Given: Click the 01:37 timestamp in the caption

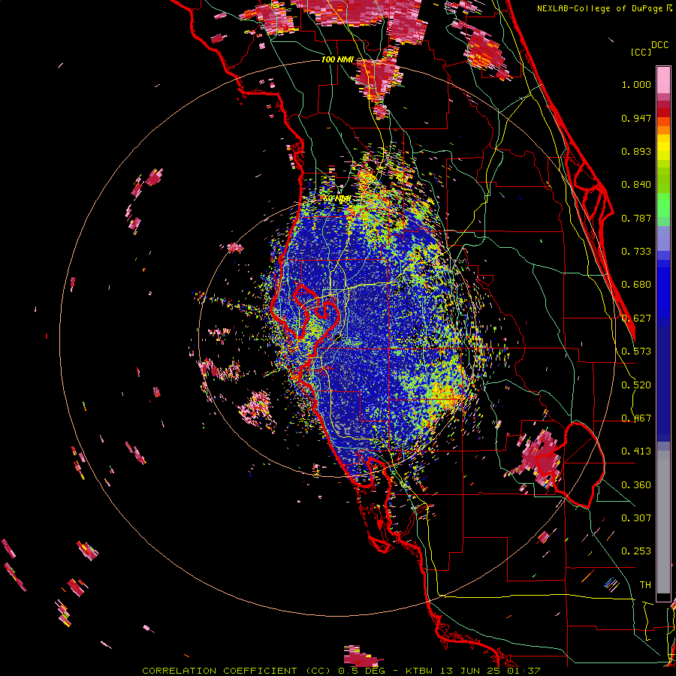Looking at the screenshot, I should click(x=523, y=671).
